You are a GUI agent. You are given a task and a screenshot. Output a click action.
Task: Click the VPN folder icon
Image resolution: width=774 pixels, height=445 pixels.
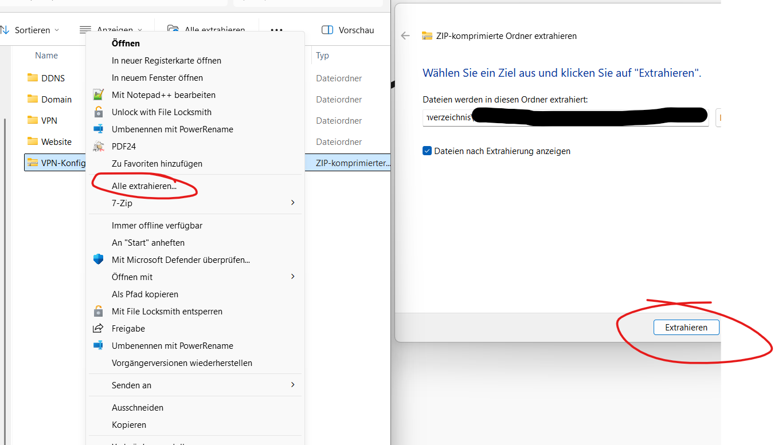[32, 120]
